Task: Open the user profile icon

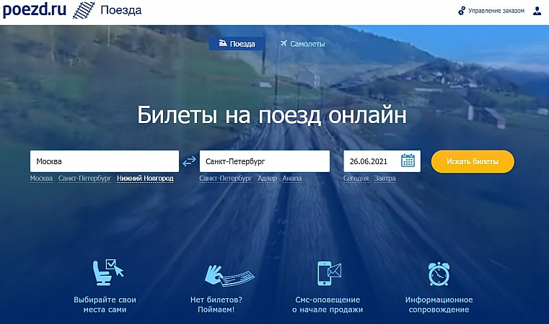Action: [537, 11]
